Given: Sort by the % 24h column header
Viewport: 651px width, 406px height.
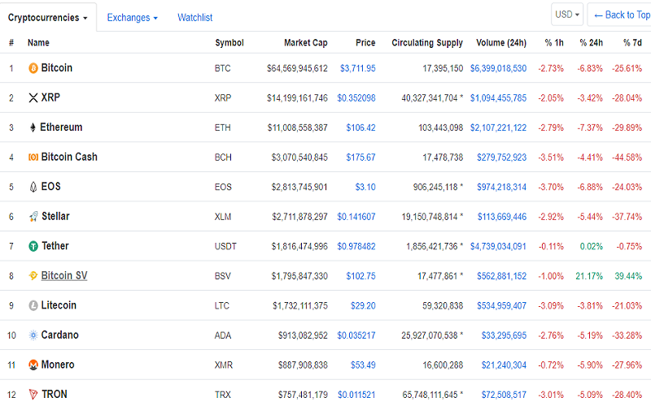Looking at the screenshot, I should click(x=592, y=43).
